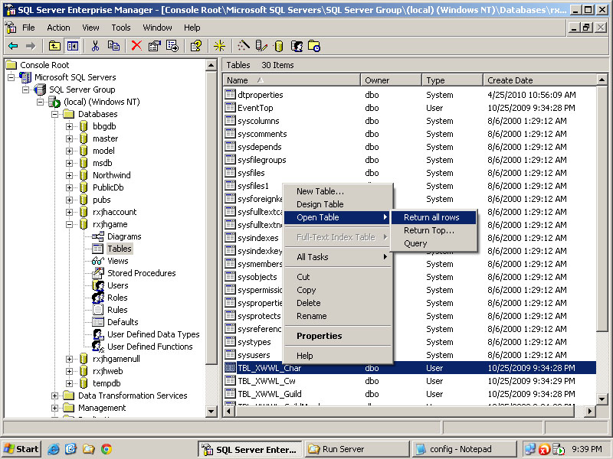
Task: Click the Start button on taskbar
Action: click(21, 449)
